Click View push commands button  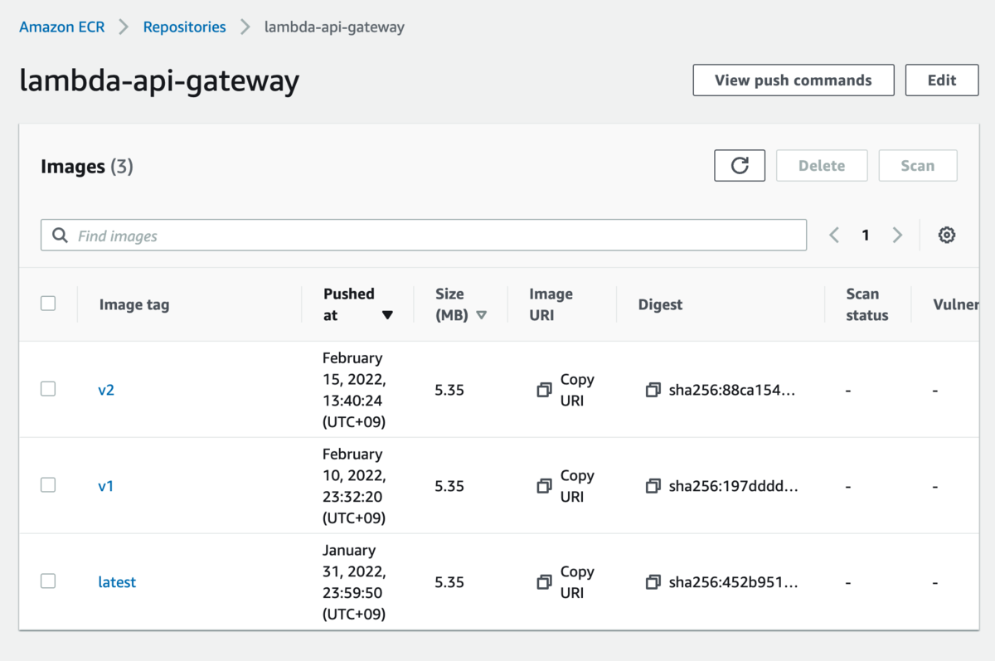(794, 80)
